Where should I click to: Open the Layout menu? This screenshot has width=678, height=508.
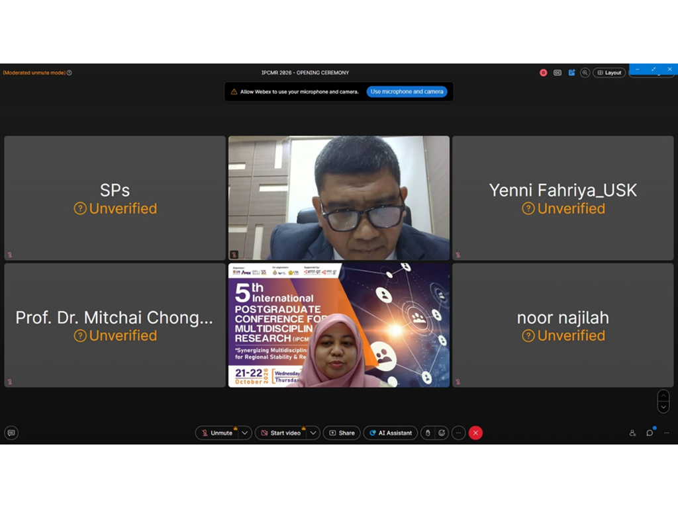(x=609, y=73)
